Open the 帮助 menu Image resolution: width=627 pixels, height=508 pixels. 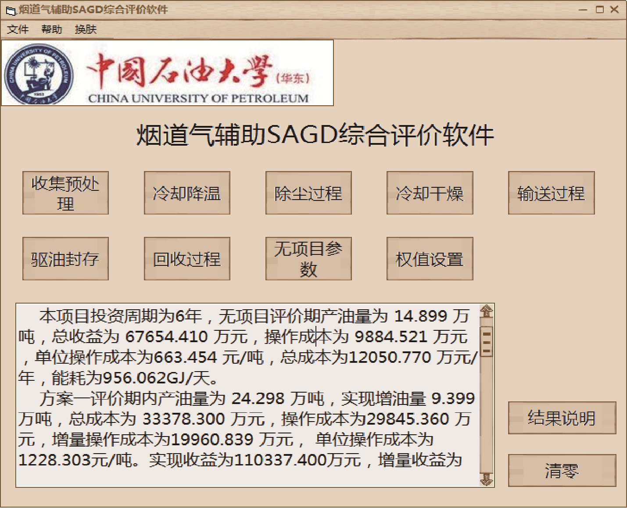52,29
